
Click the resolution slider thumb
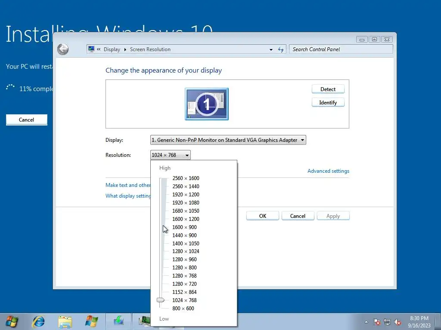(161, 300)
